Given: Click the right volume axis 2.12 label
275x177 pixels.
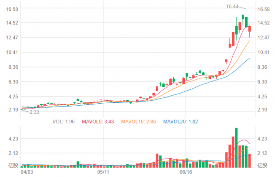Looking at the screenshot, I should (262, 153).
